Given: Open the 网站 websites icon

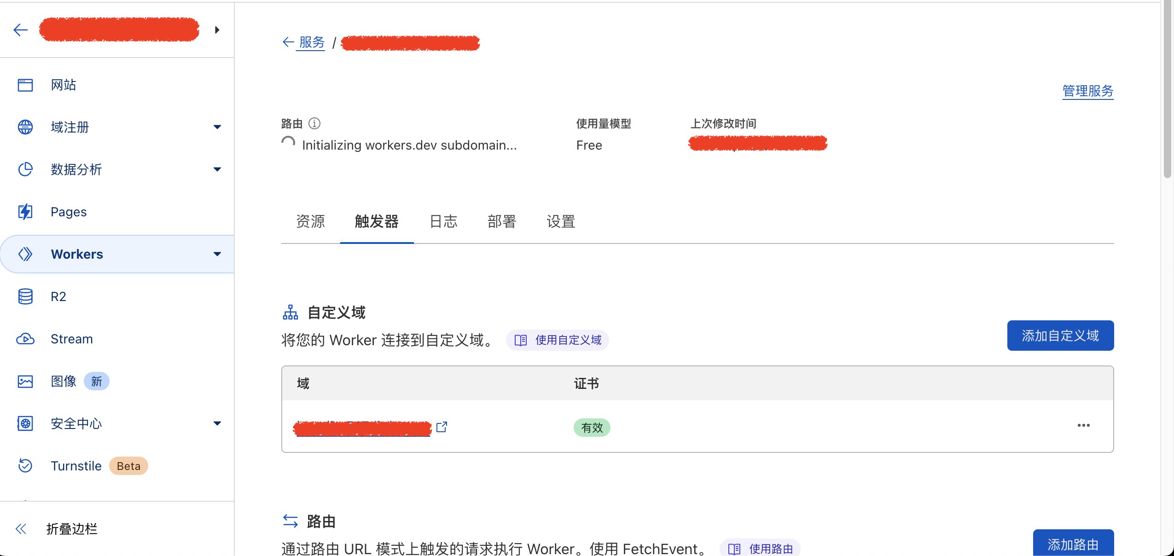Looking at the screenshot, I should (x=25, y=85).
